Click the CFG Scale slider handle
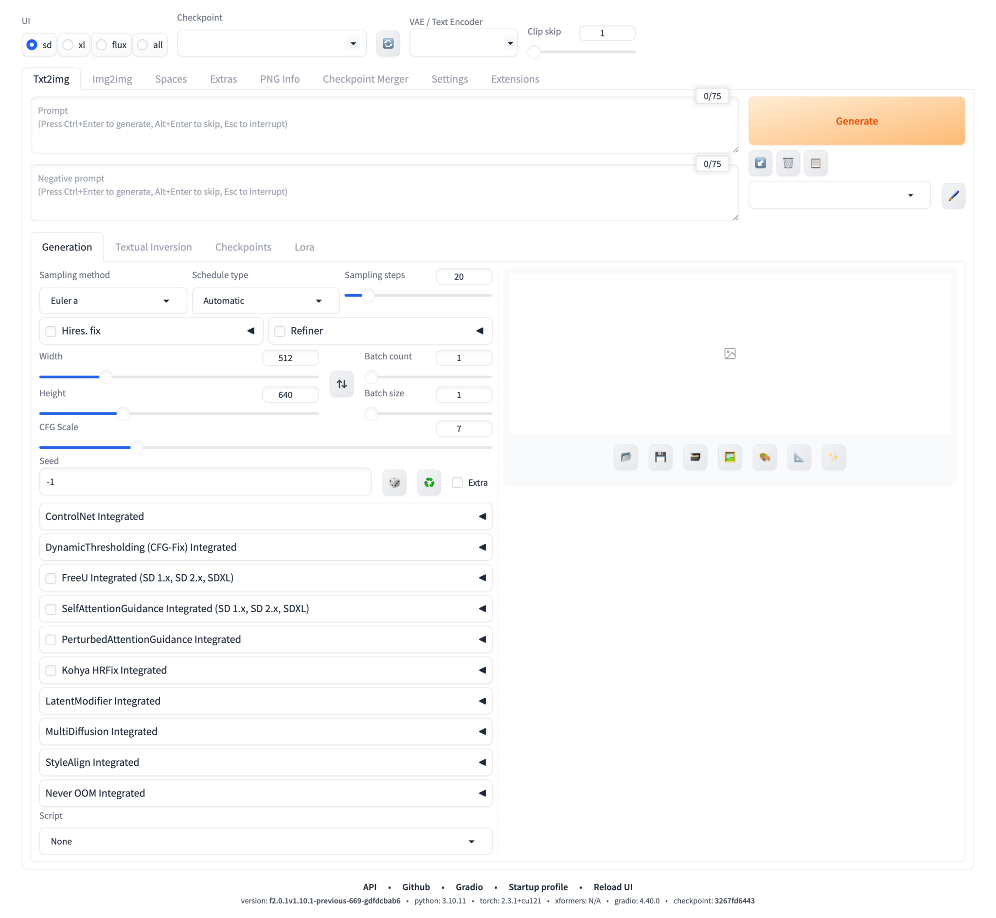Image resolution: width=996 pixels, height=918 pixels. [x=137, y=448]
